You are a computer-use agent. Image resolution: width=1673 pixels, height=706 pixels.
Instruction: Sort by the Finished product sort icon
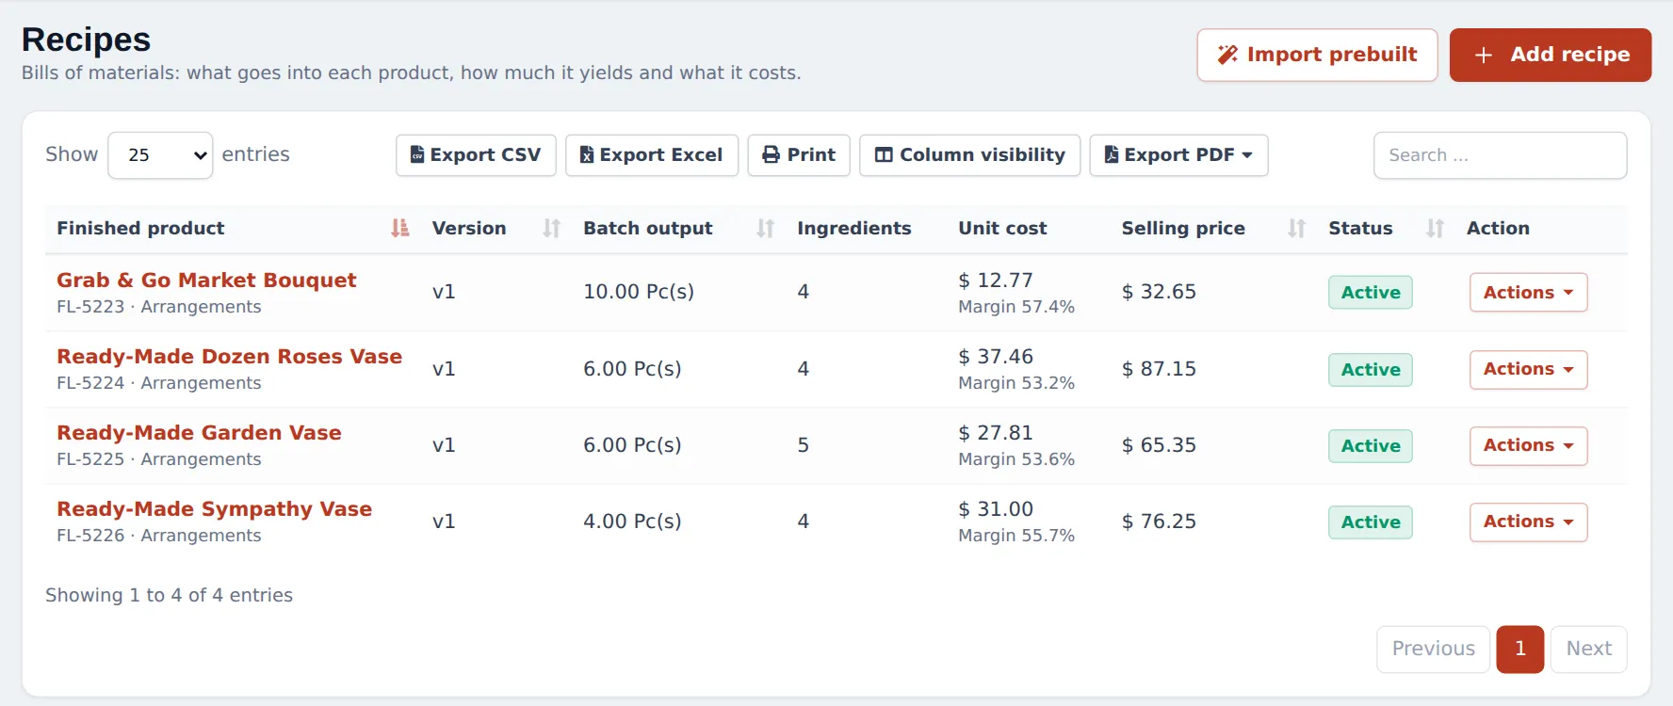[400, 228]
